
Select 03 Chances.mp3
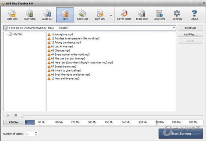tap(61, 50)
